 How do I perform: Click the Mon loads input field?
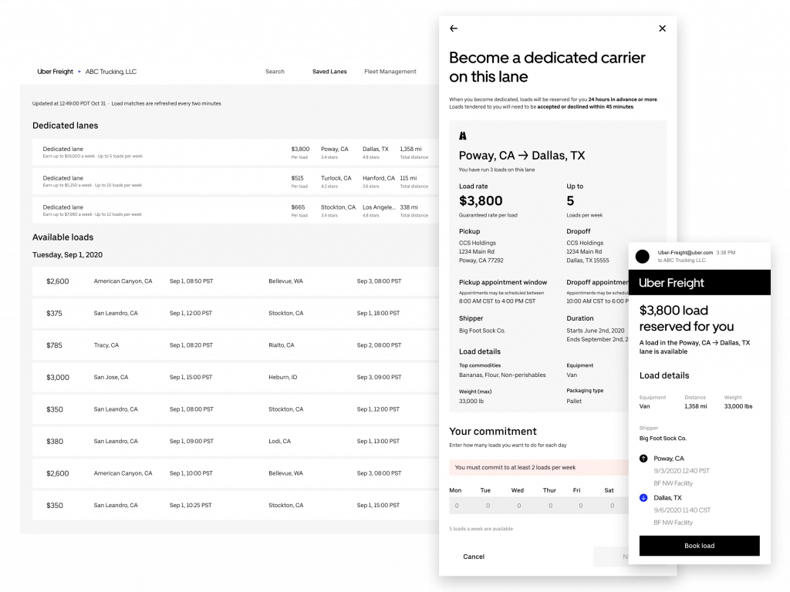coord(457,506)
